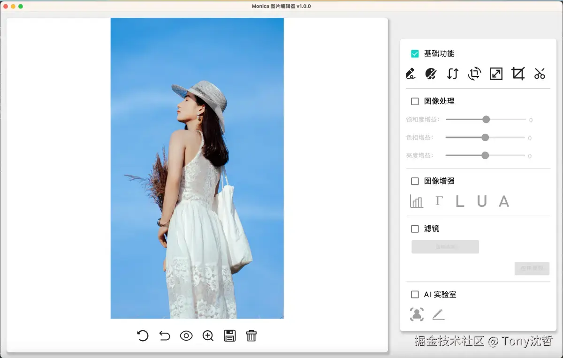Enable the AI 实验室 checkbox
The height and width of the screenshot is (358, 563).
point(415,295)
